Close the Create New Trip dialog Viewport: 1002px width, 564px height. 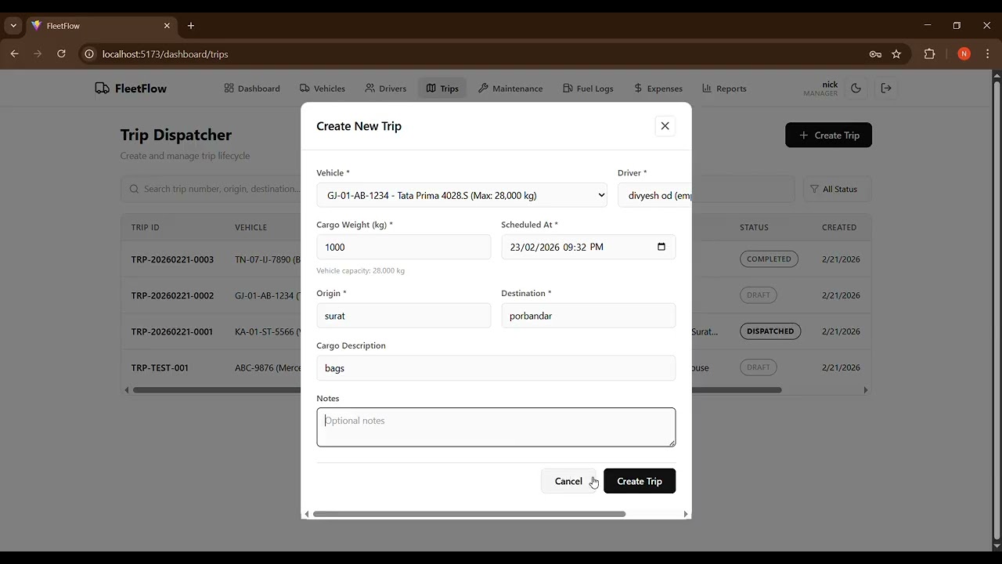click(665, 126)
